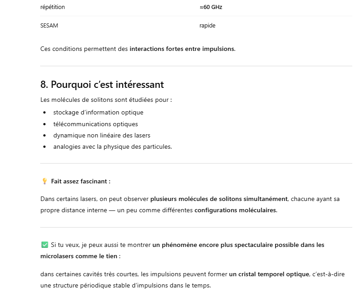The width and height of the screenshot is (364, 292).
Task: Click the "rapide" table value
Action: pos(207,26)
